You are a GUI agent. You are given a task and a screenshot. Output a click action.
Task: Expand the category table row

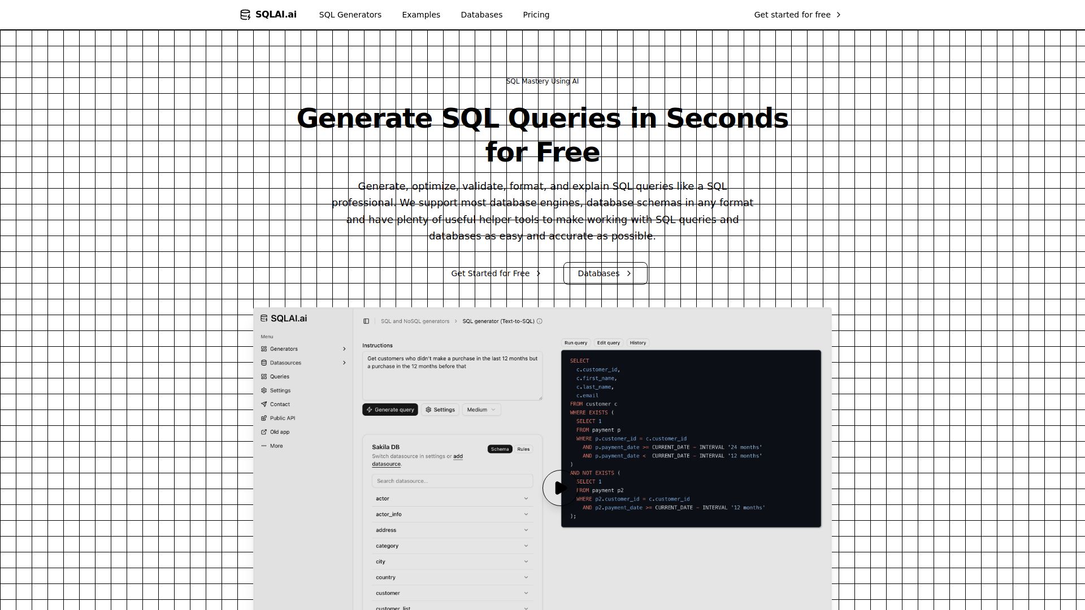[x=452, y=546]
